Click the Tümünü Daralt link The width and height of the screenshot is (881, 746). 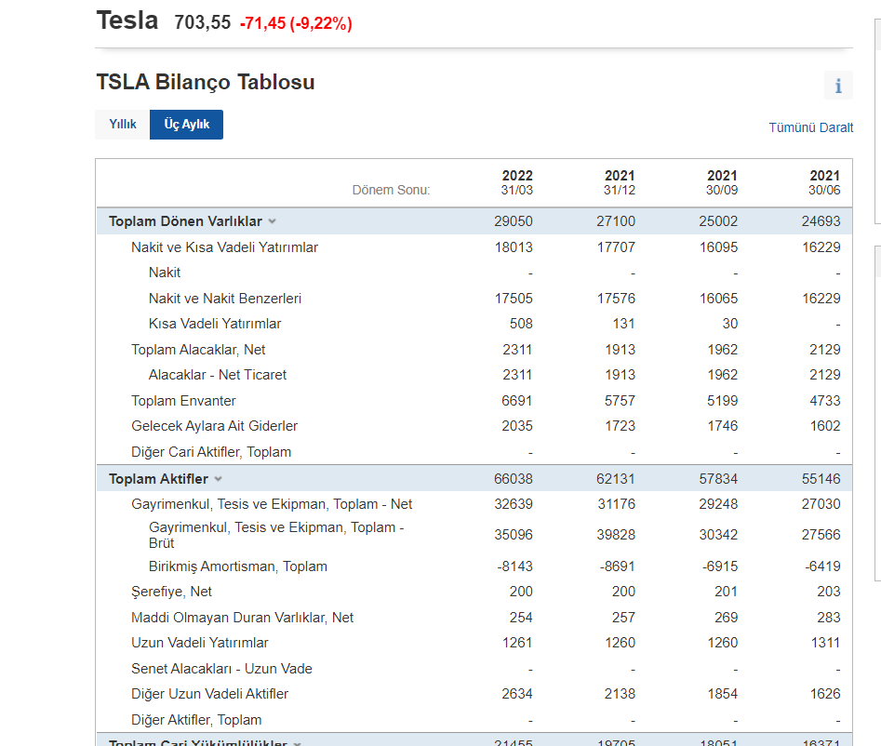click(x=810, y=127)
